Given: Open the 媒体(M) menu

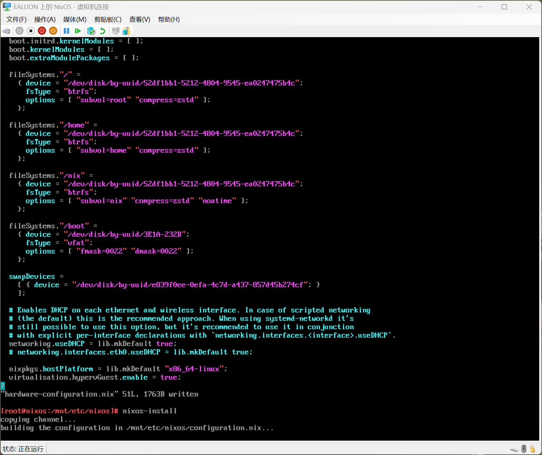Looking at the screenshot, I should click(75, 19).
